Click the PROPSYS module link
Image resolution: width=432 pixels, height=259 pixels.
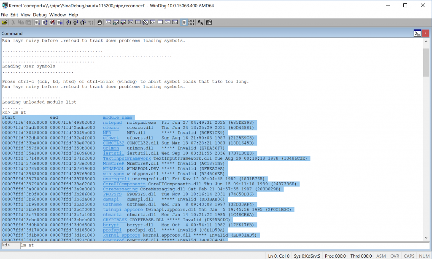tap(112, 195)
